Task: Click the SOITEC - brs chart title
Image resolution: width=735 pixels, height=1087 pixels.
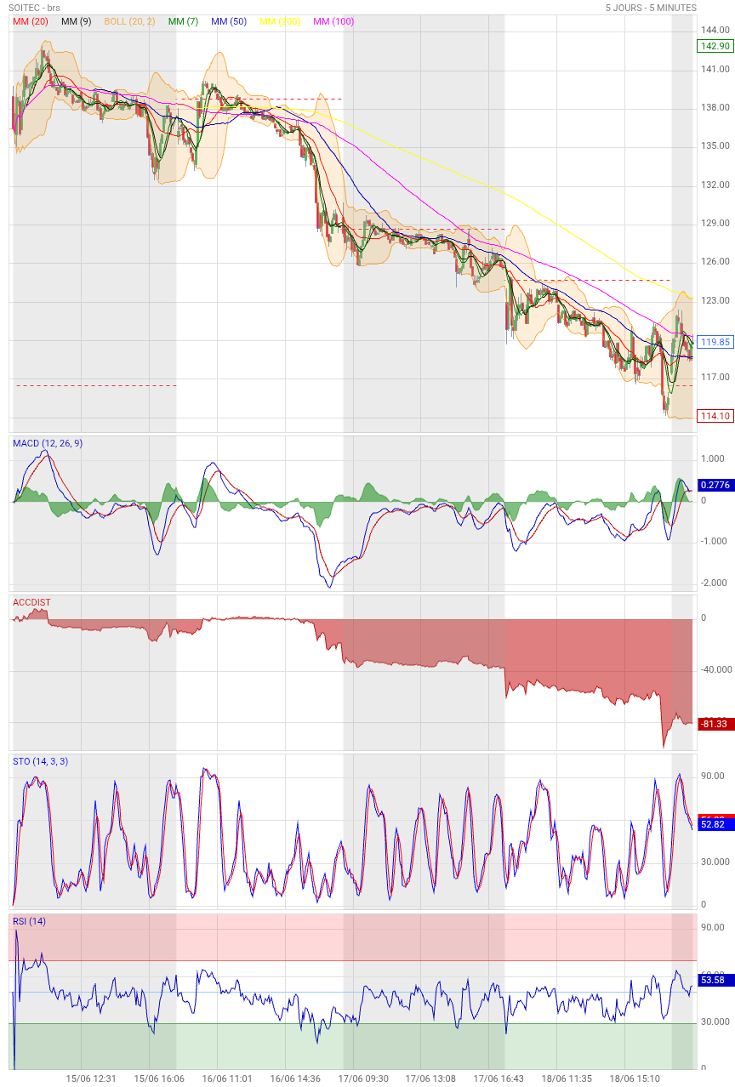Action: 35,8
